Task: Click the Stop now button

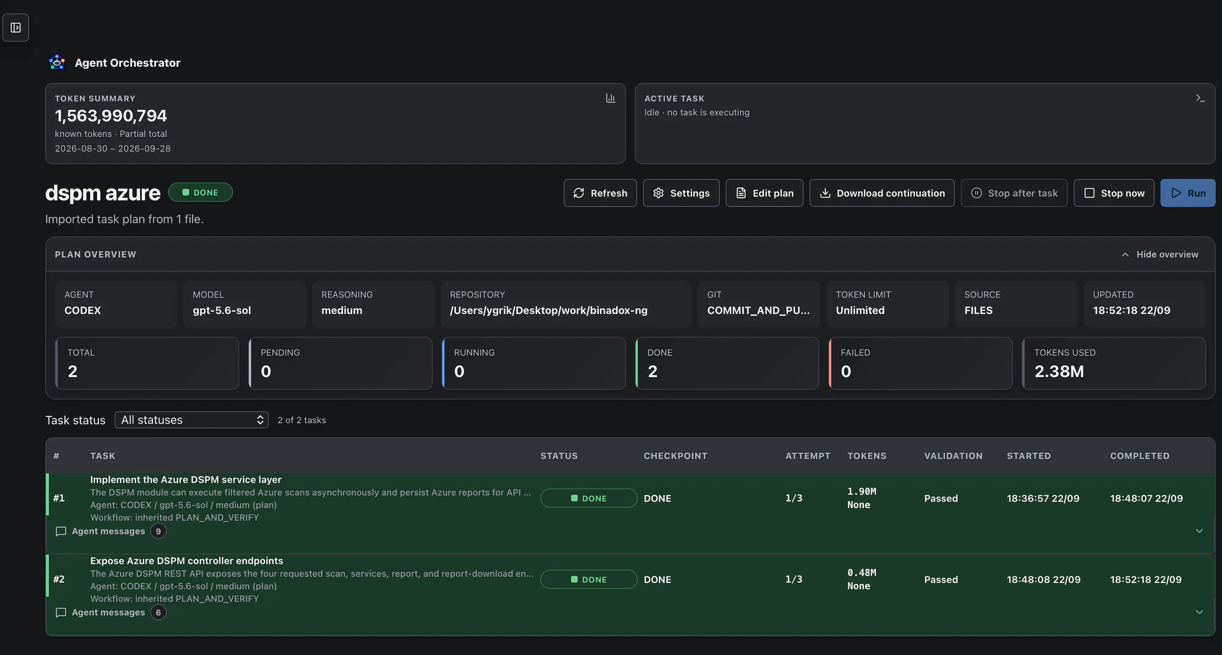Action: point(1114,193)
